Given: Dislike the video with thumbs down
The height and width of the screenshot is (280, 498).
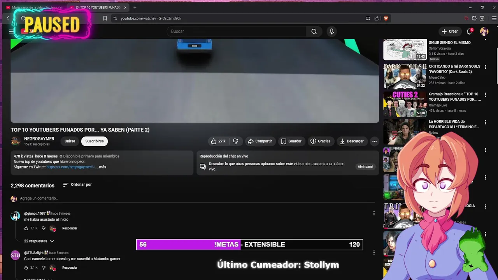Looking at the screenshot, I should pos(235,141).
